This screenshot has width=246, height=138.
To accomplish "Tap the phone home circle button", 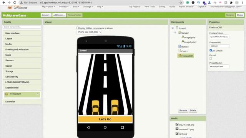I will (105, 127).
